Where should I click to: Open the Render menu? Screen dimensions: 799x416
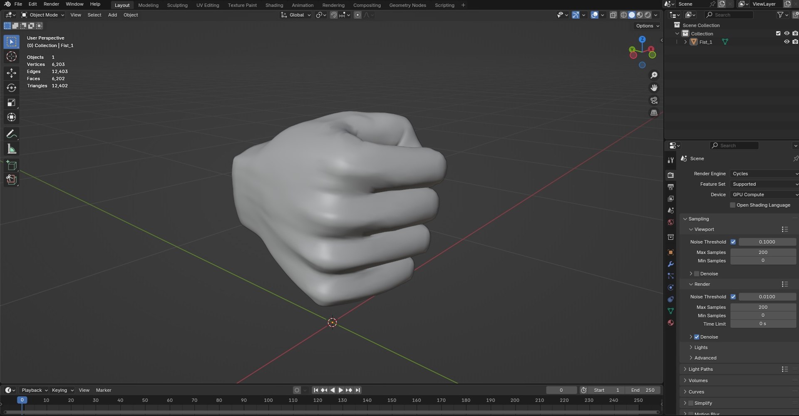click(51, 4)
